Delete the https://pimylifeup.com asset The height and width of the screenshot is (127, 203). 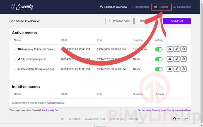[x=183, y=59]
